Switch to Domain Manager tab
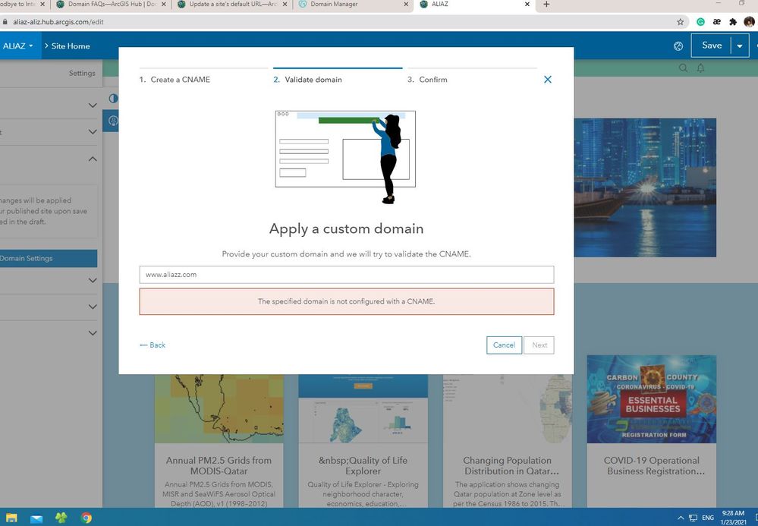 tap(352, 5)
